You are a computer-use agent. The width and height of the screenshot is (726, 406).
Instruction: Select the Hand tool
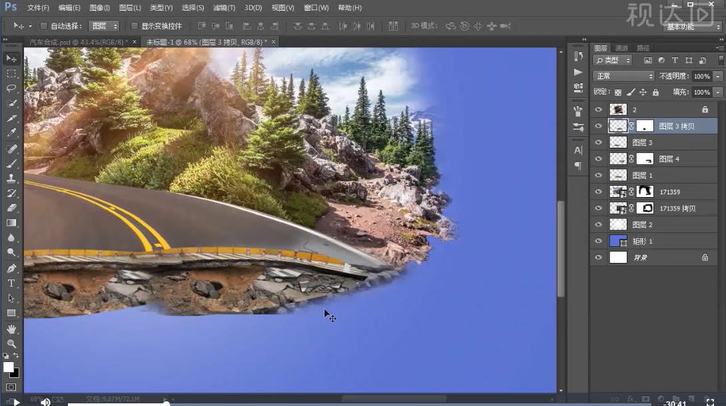point(11,329)
